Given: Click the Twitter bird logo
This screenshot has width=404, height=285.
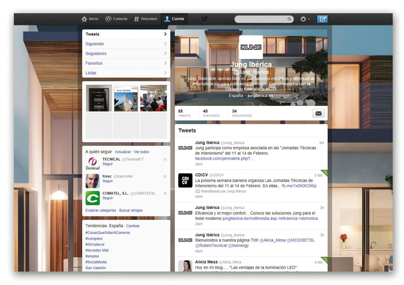Looking at the screenshot, I should (205, 19).
